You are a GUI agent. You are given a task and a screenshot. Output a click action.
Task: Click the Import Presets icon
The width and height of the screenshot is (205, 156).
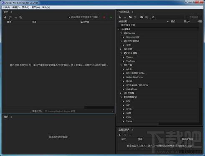pos(142,17)
